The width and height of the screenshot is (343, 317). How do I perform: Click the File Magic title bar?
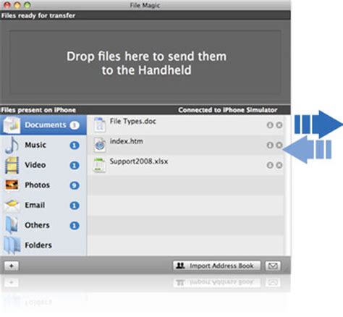click(145, 5)
